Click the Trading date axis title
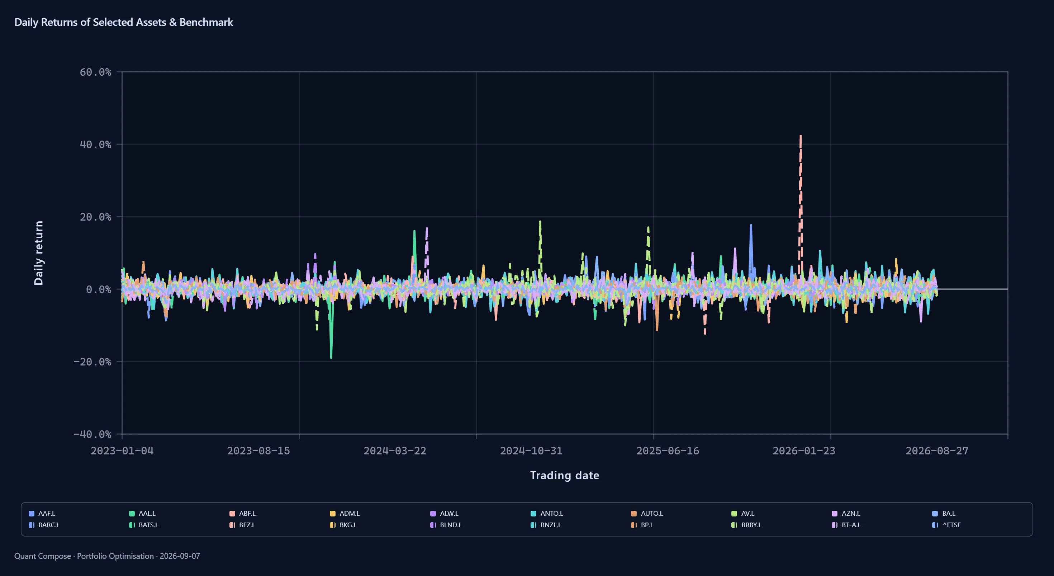 (565, 475)
